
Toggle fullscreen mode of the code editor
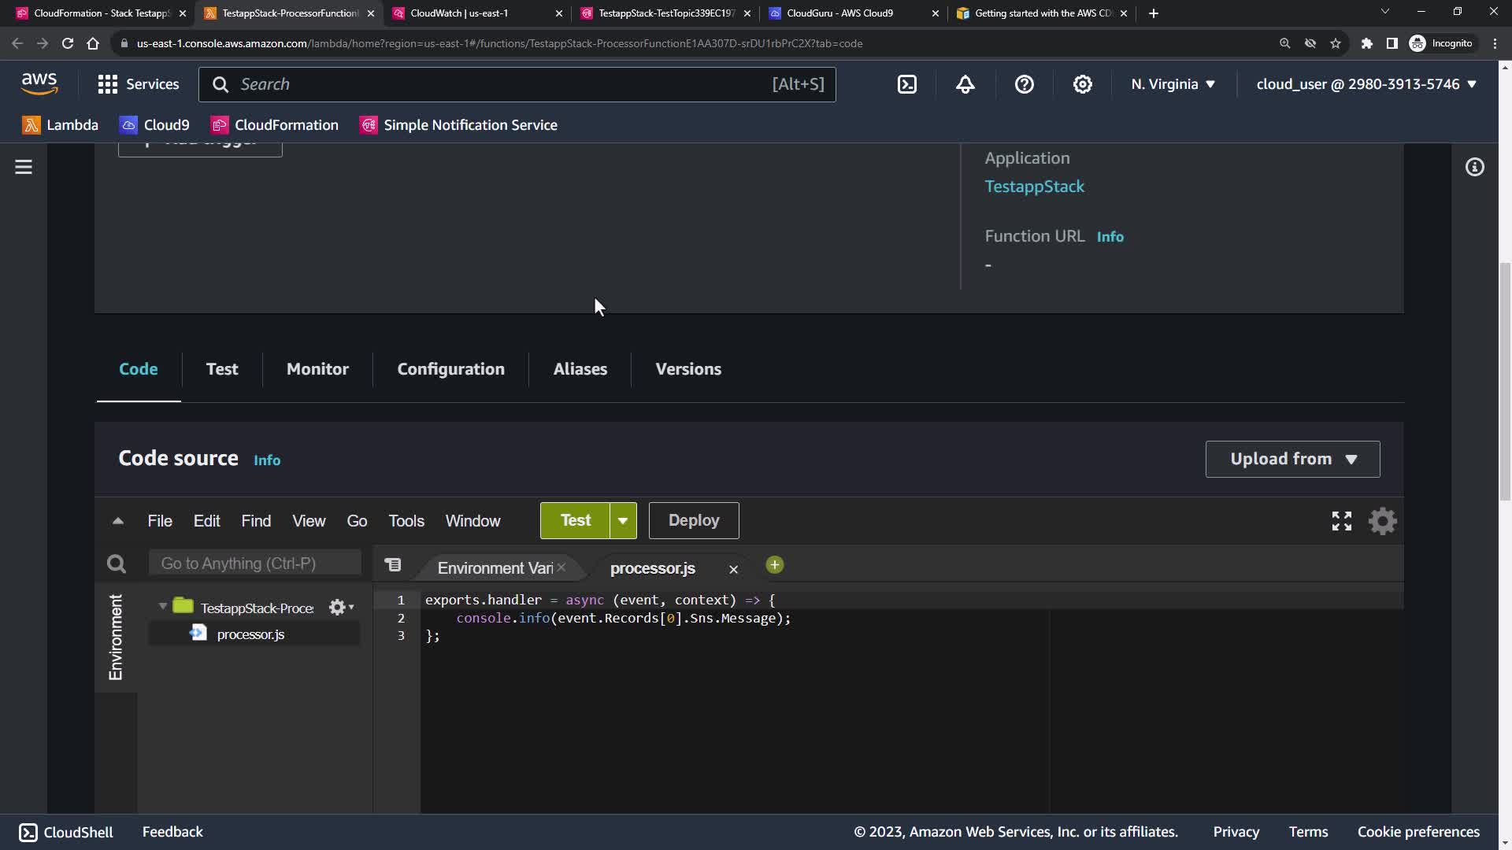click(x=1341, y=521)
